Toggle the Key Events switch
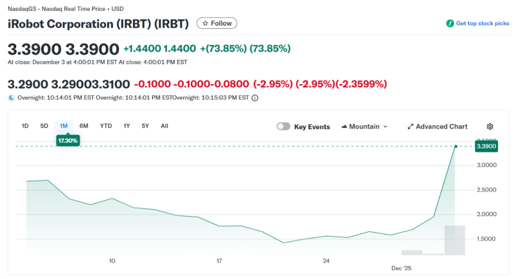This screenshot has height=279, width=514. tap(283, 127)
